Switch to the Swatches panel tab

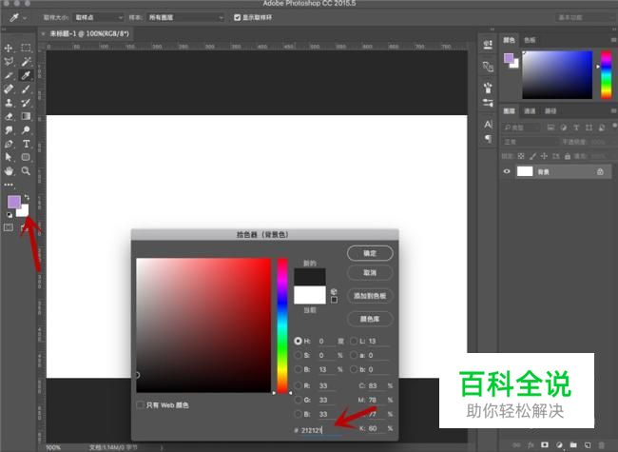coord(530,40)
